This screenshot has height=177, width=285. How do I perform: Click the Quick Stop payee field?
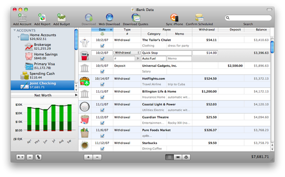click(166, 53)
